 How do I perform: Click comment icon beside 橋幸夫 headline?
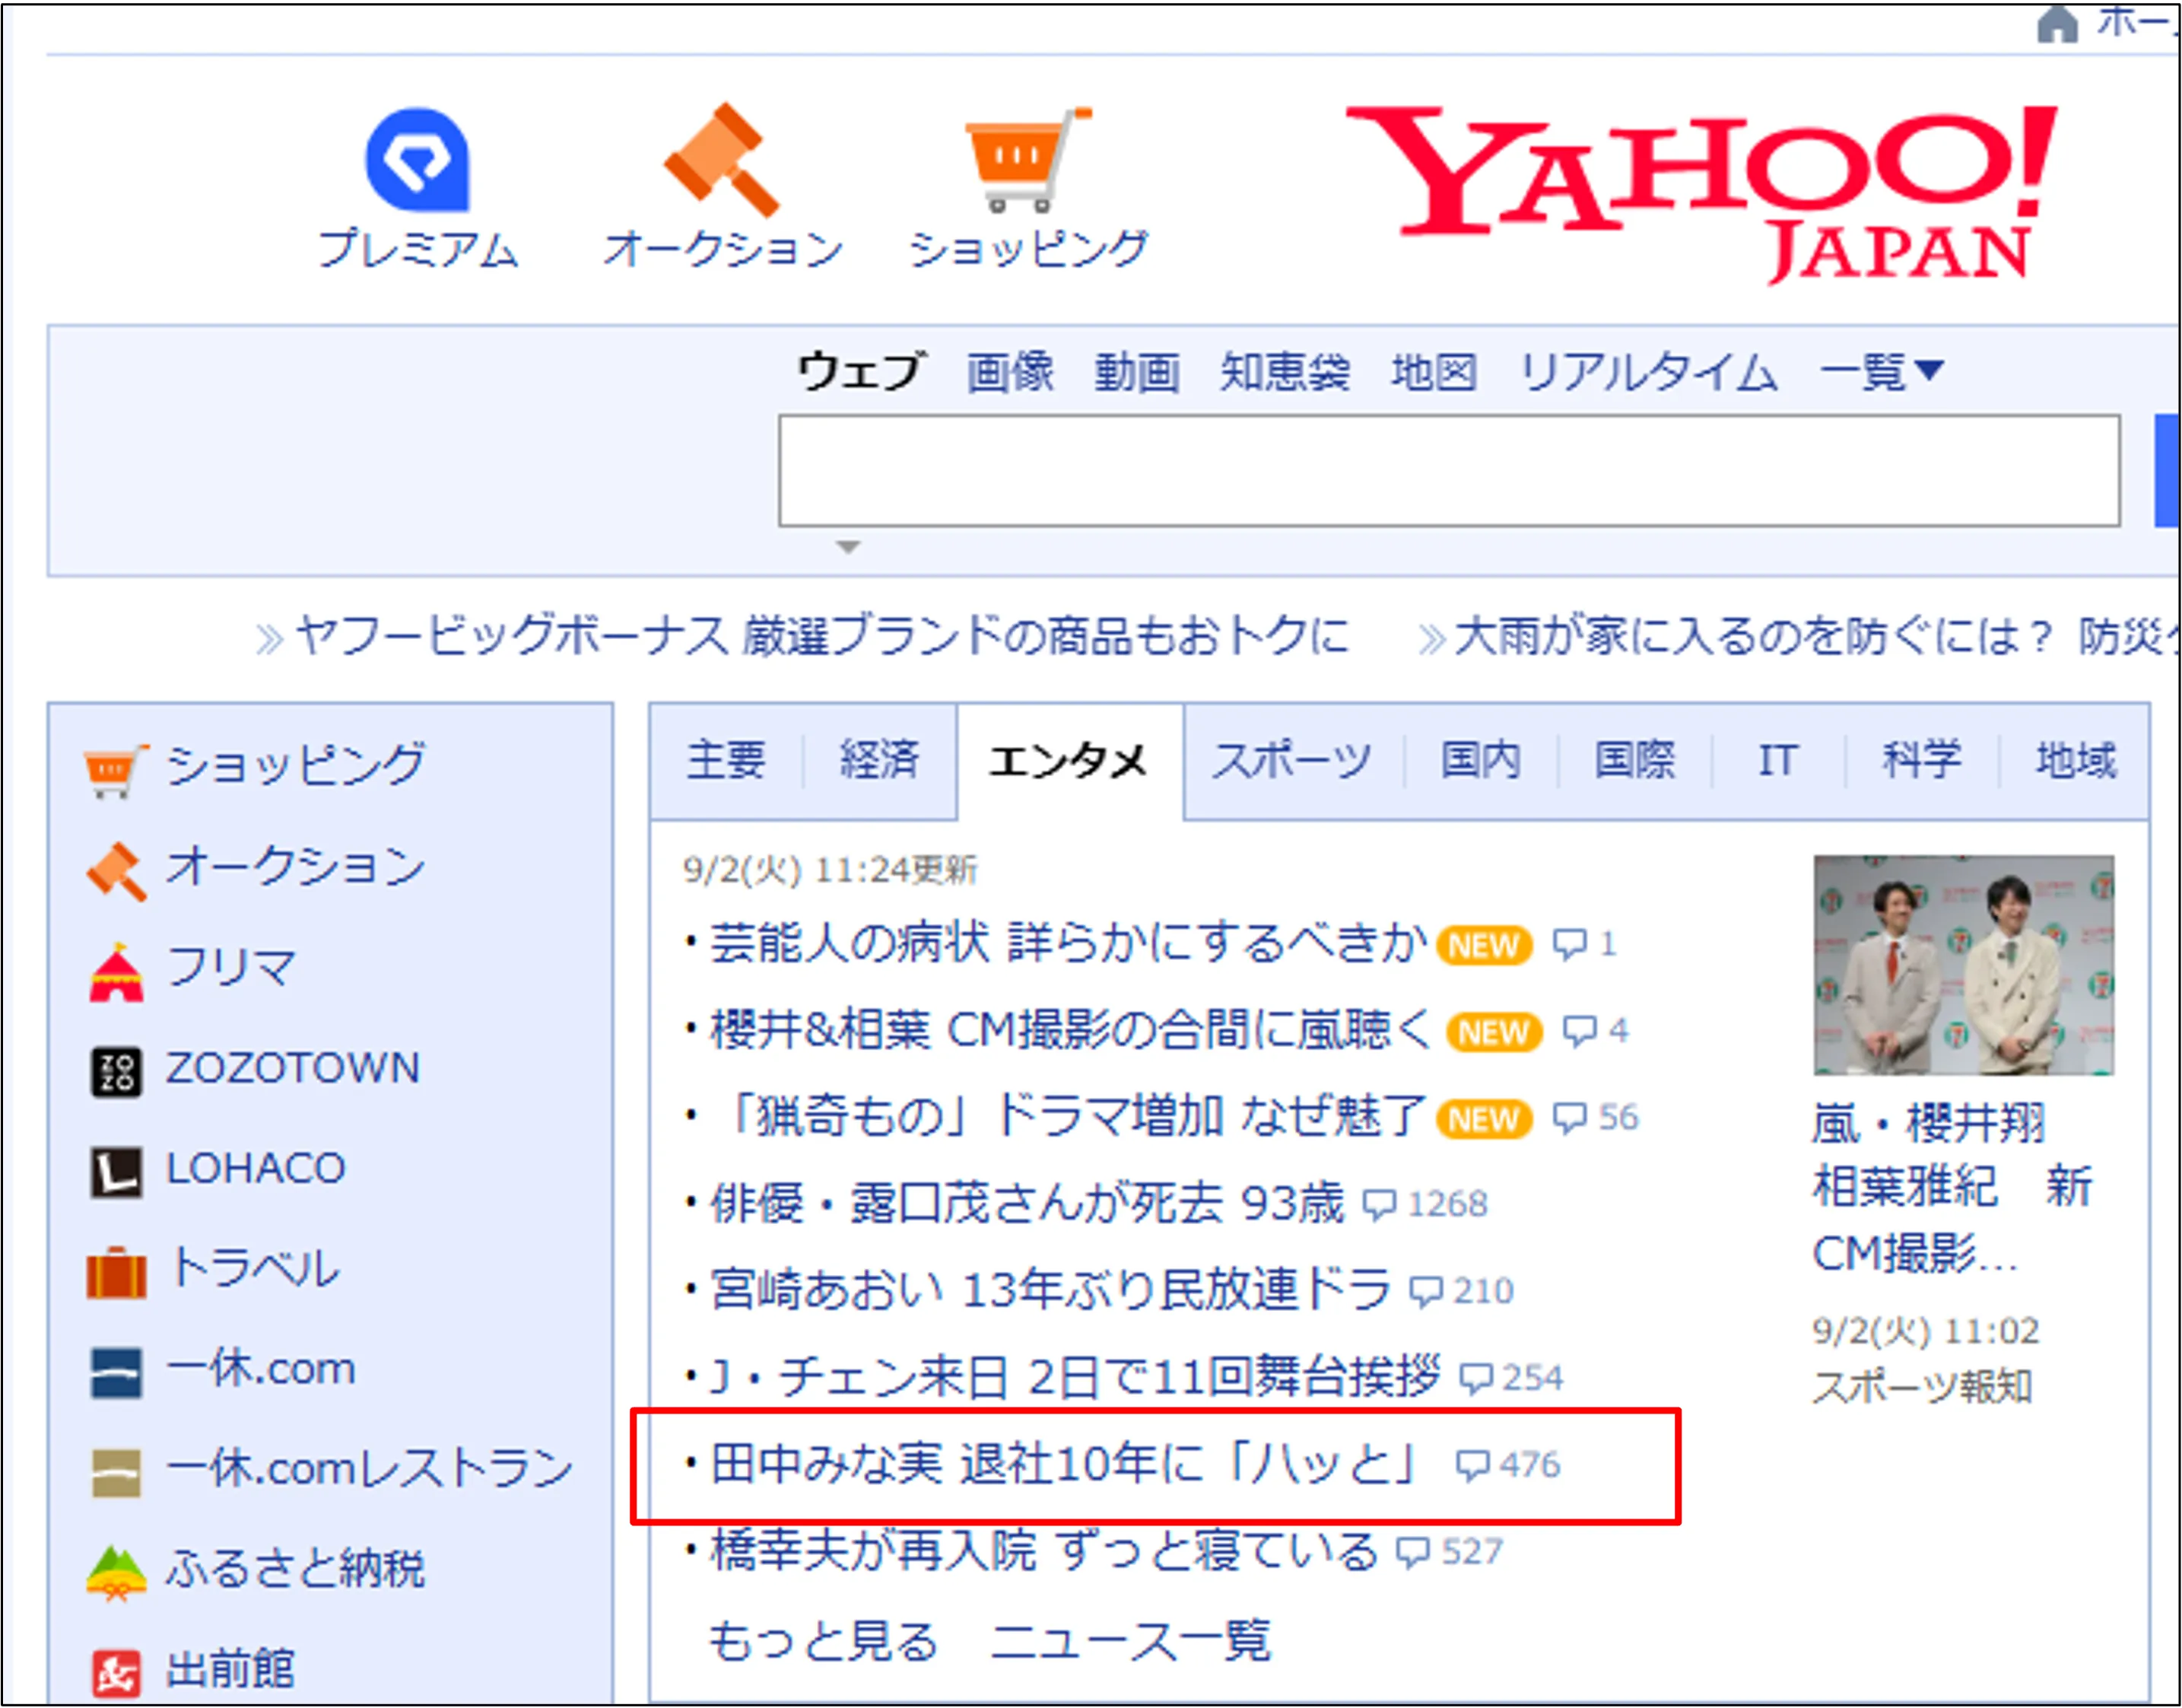coord(1413,1553)
